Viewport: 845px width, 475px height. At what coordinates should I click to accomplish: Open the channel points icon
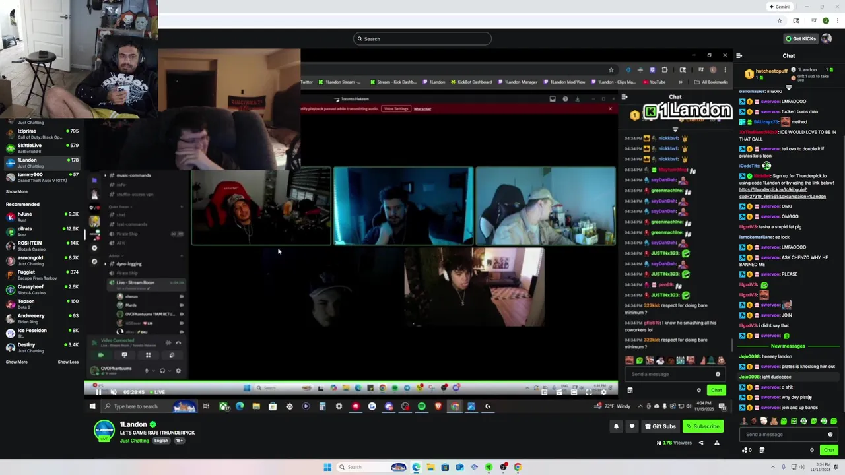point(747,450)
